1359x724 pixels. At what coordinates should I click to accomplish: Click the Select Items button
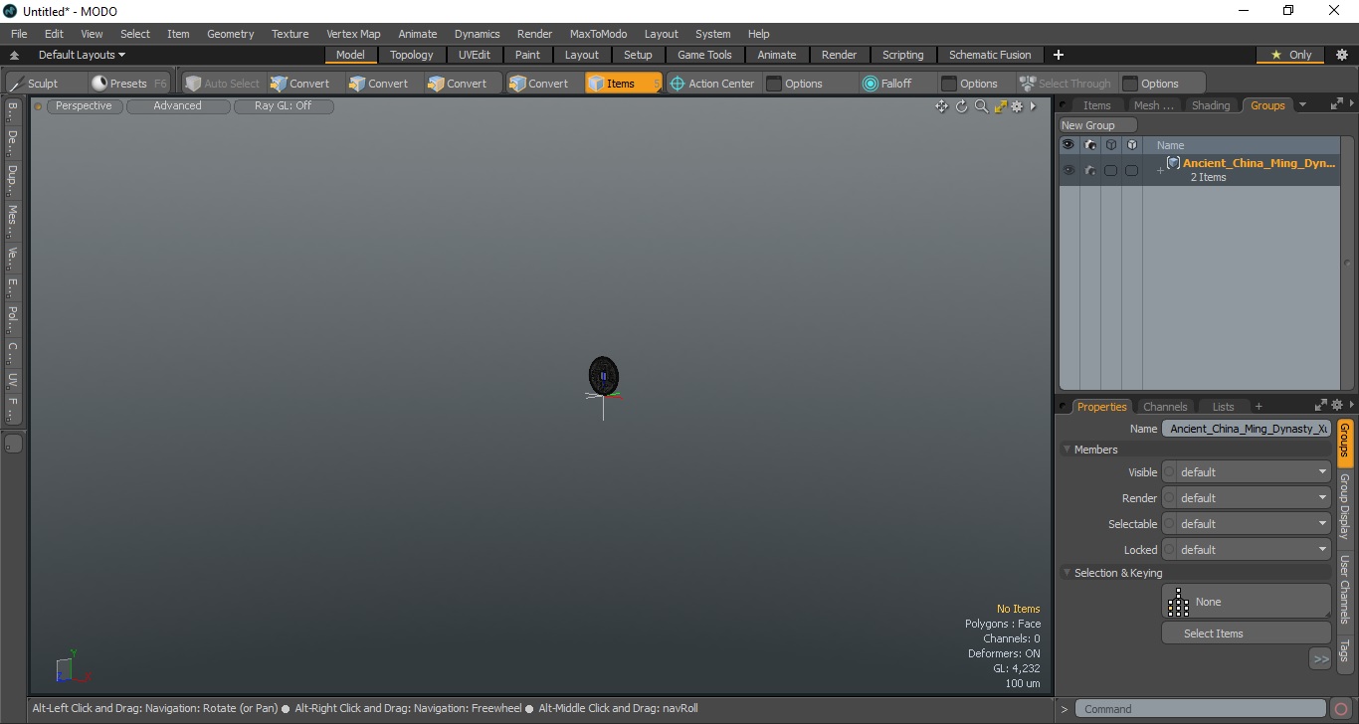pos(1247,633)
